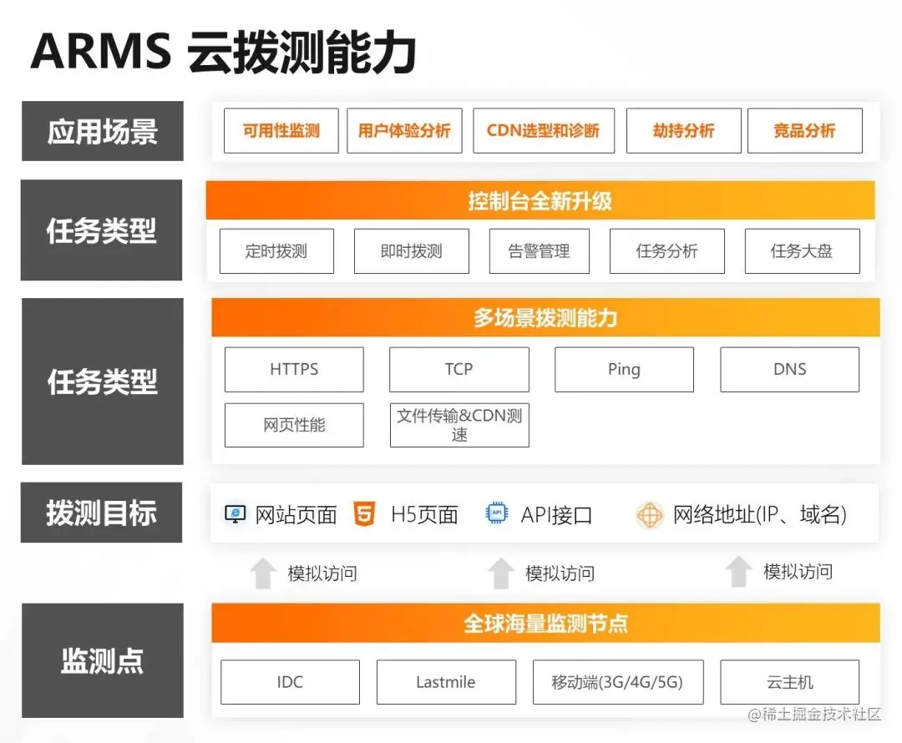The width and height of the screenshot is (902, 743).
Task: Open the 任务分析 box
Action: point(667,251)
